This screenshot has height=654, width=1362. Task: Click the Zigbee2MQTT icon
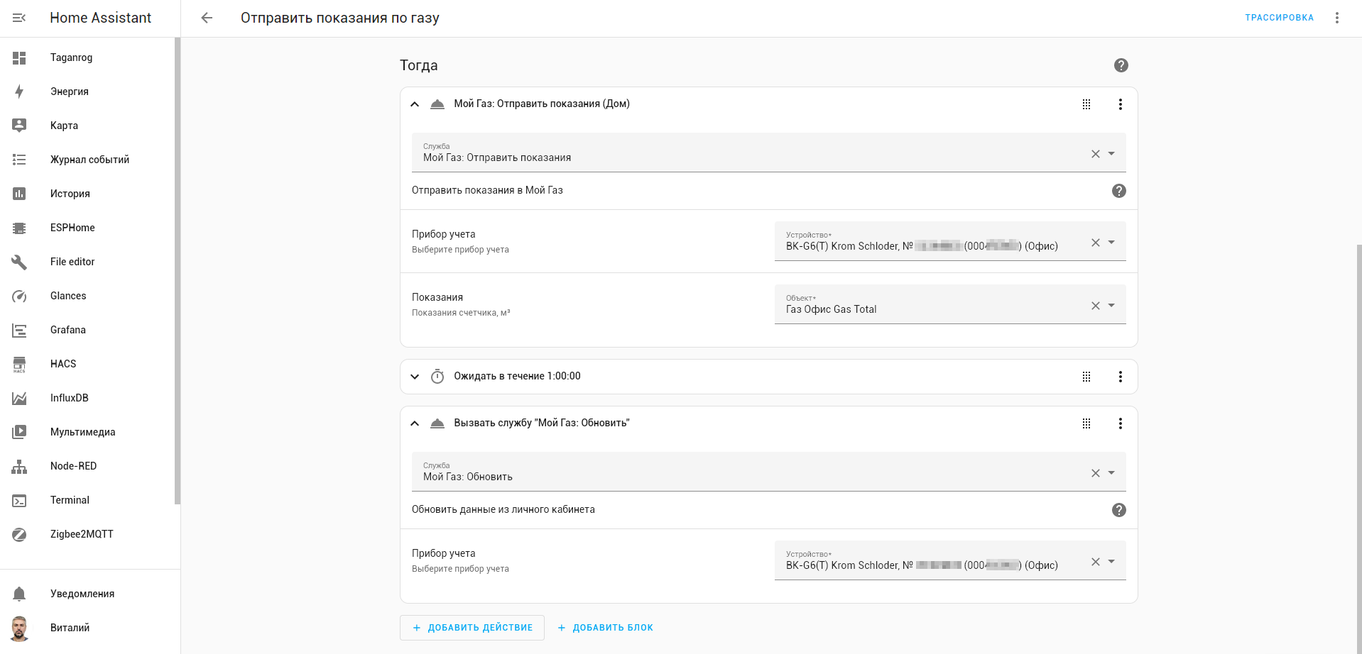(x=19, y=534)
